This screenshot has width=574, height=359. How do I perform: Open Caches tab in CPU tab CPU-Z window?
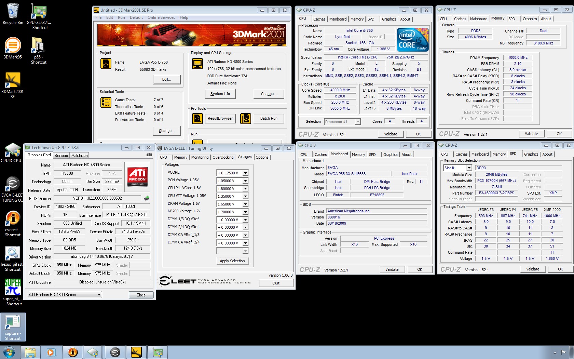(x=319, y=19)
